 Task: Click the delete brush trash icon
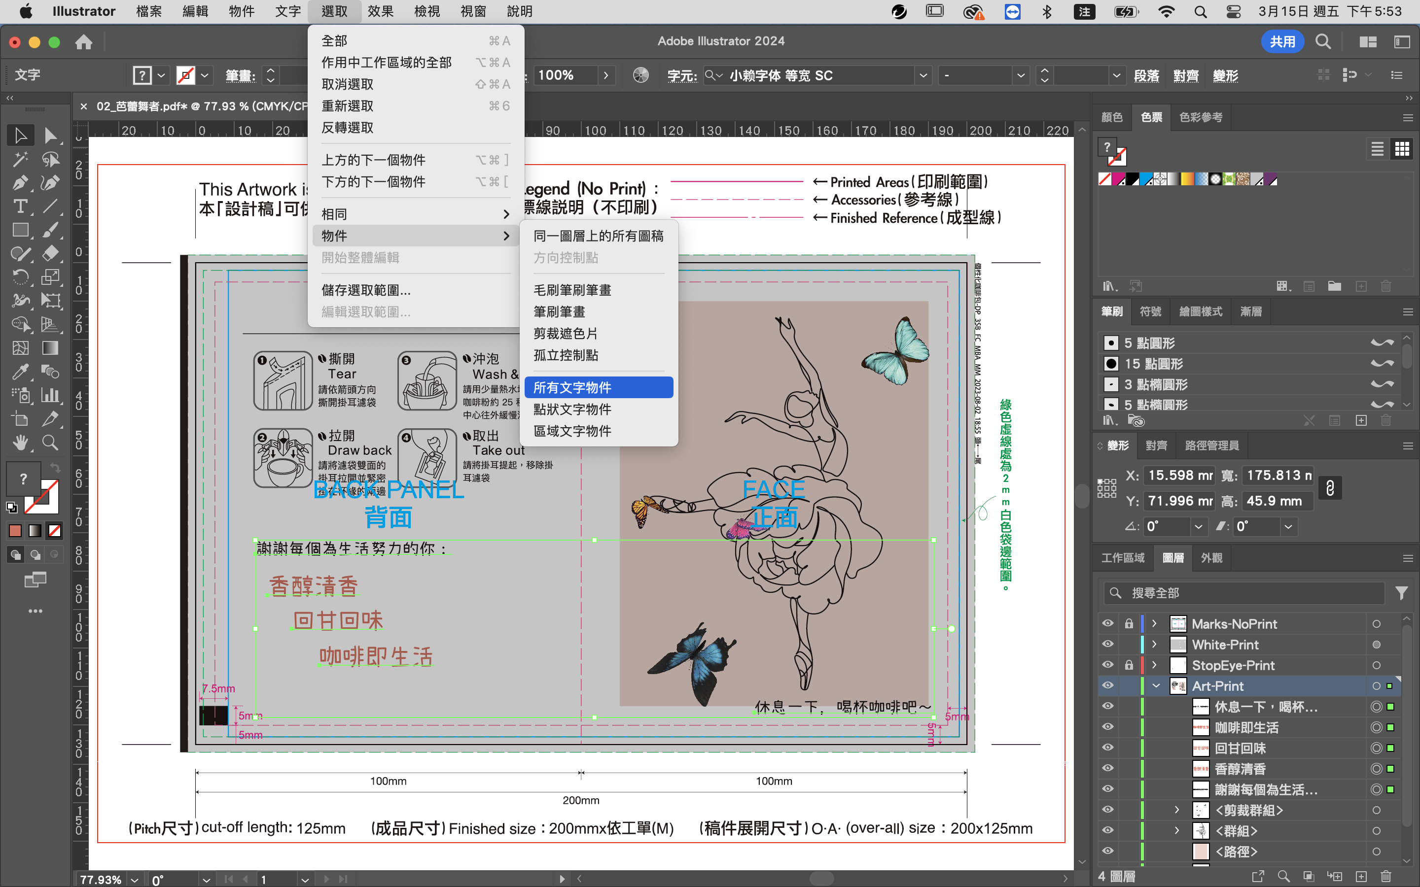(x=1385, y=420)
